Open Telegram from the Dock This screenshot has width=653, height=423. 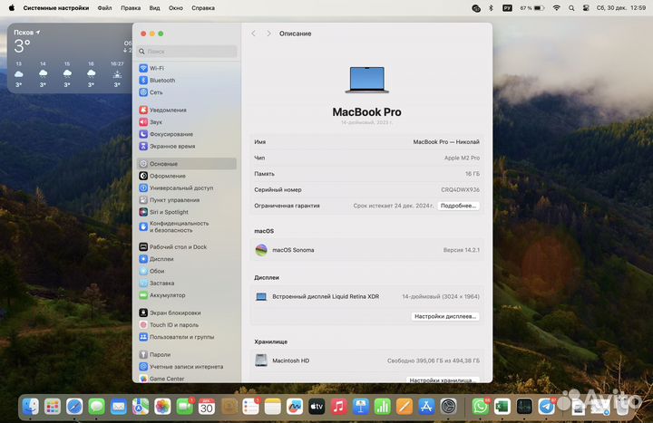546,407
